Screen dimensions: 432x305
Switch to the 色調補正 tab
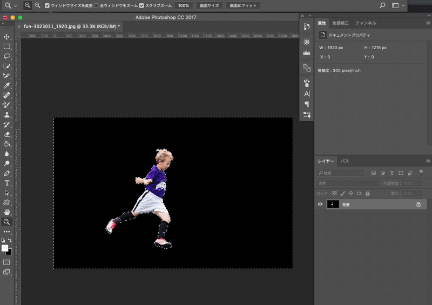[341, 23]
